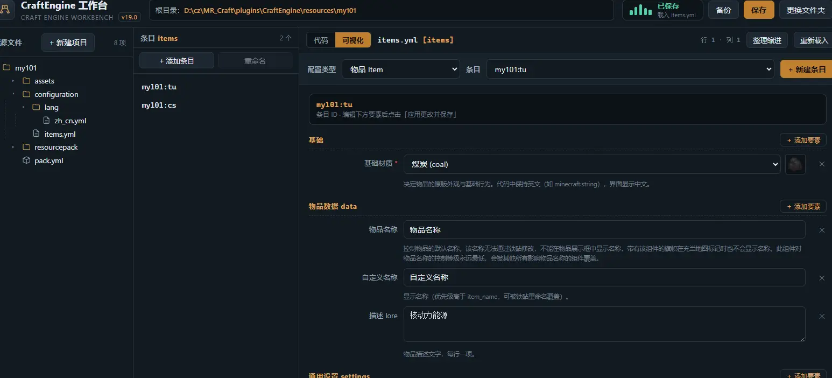Viewport: 832px width, 378px height.
Task: Open the 配置类型 物品 Item dropdown
Action: [x=401, y=69]
